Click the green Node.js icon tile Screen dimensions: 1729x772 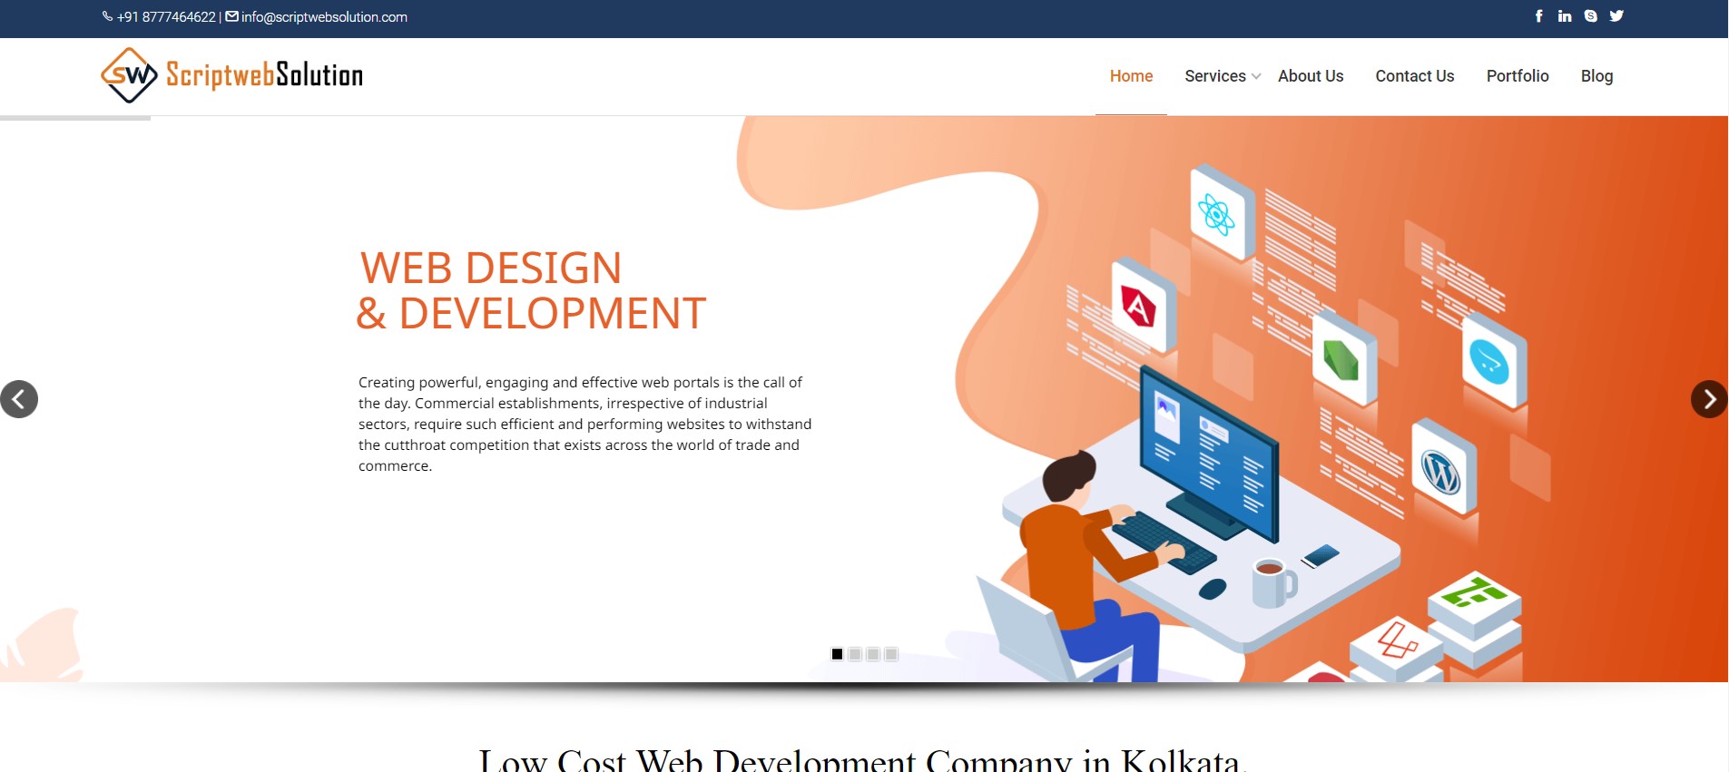1343,359
